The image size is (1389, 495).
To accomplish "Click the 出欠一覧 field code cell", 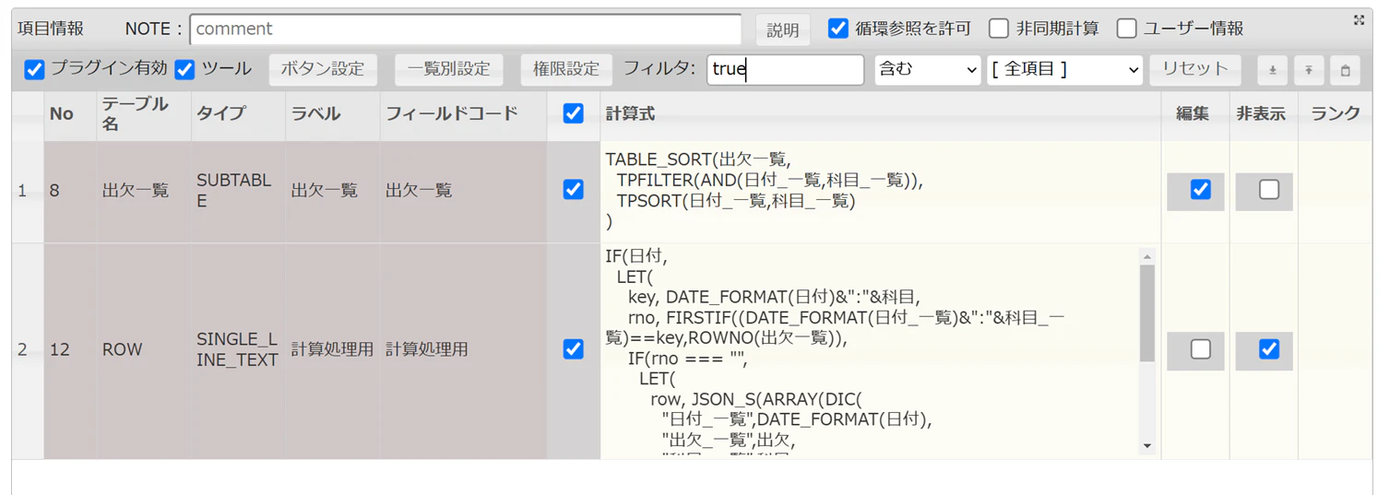I will pyautogui.click(x=463, y=191).
